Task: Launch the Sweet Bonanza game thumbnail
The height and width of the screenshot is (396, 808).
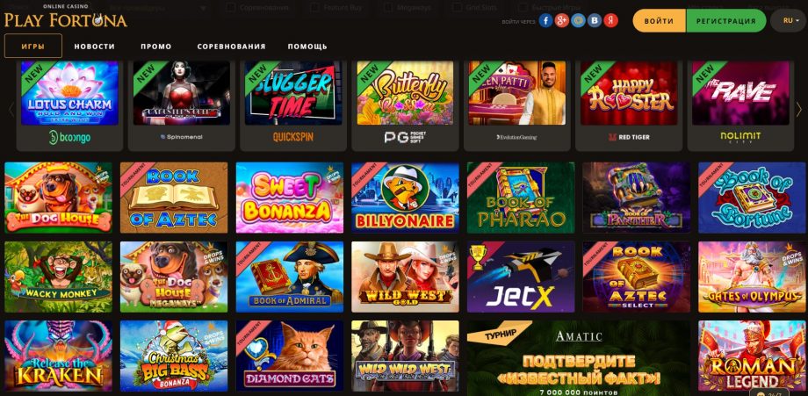Action: pyautogui.click(x=290, y=198)
